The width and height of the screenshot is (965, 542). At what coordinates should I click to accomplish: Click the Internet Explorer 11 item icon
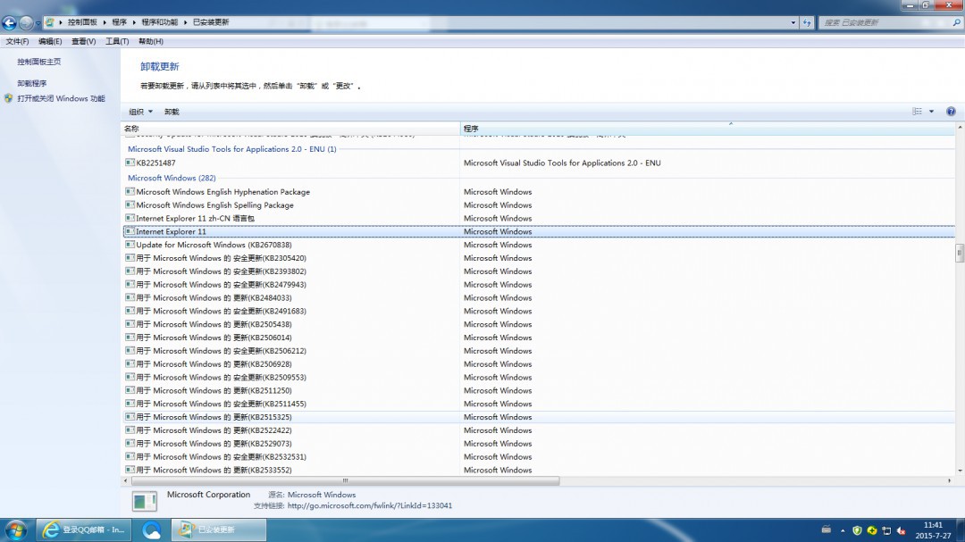pos(130,231)
